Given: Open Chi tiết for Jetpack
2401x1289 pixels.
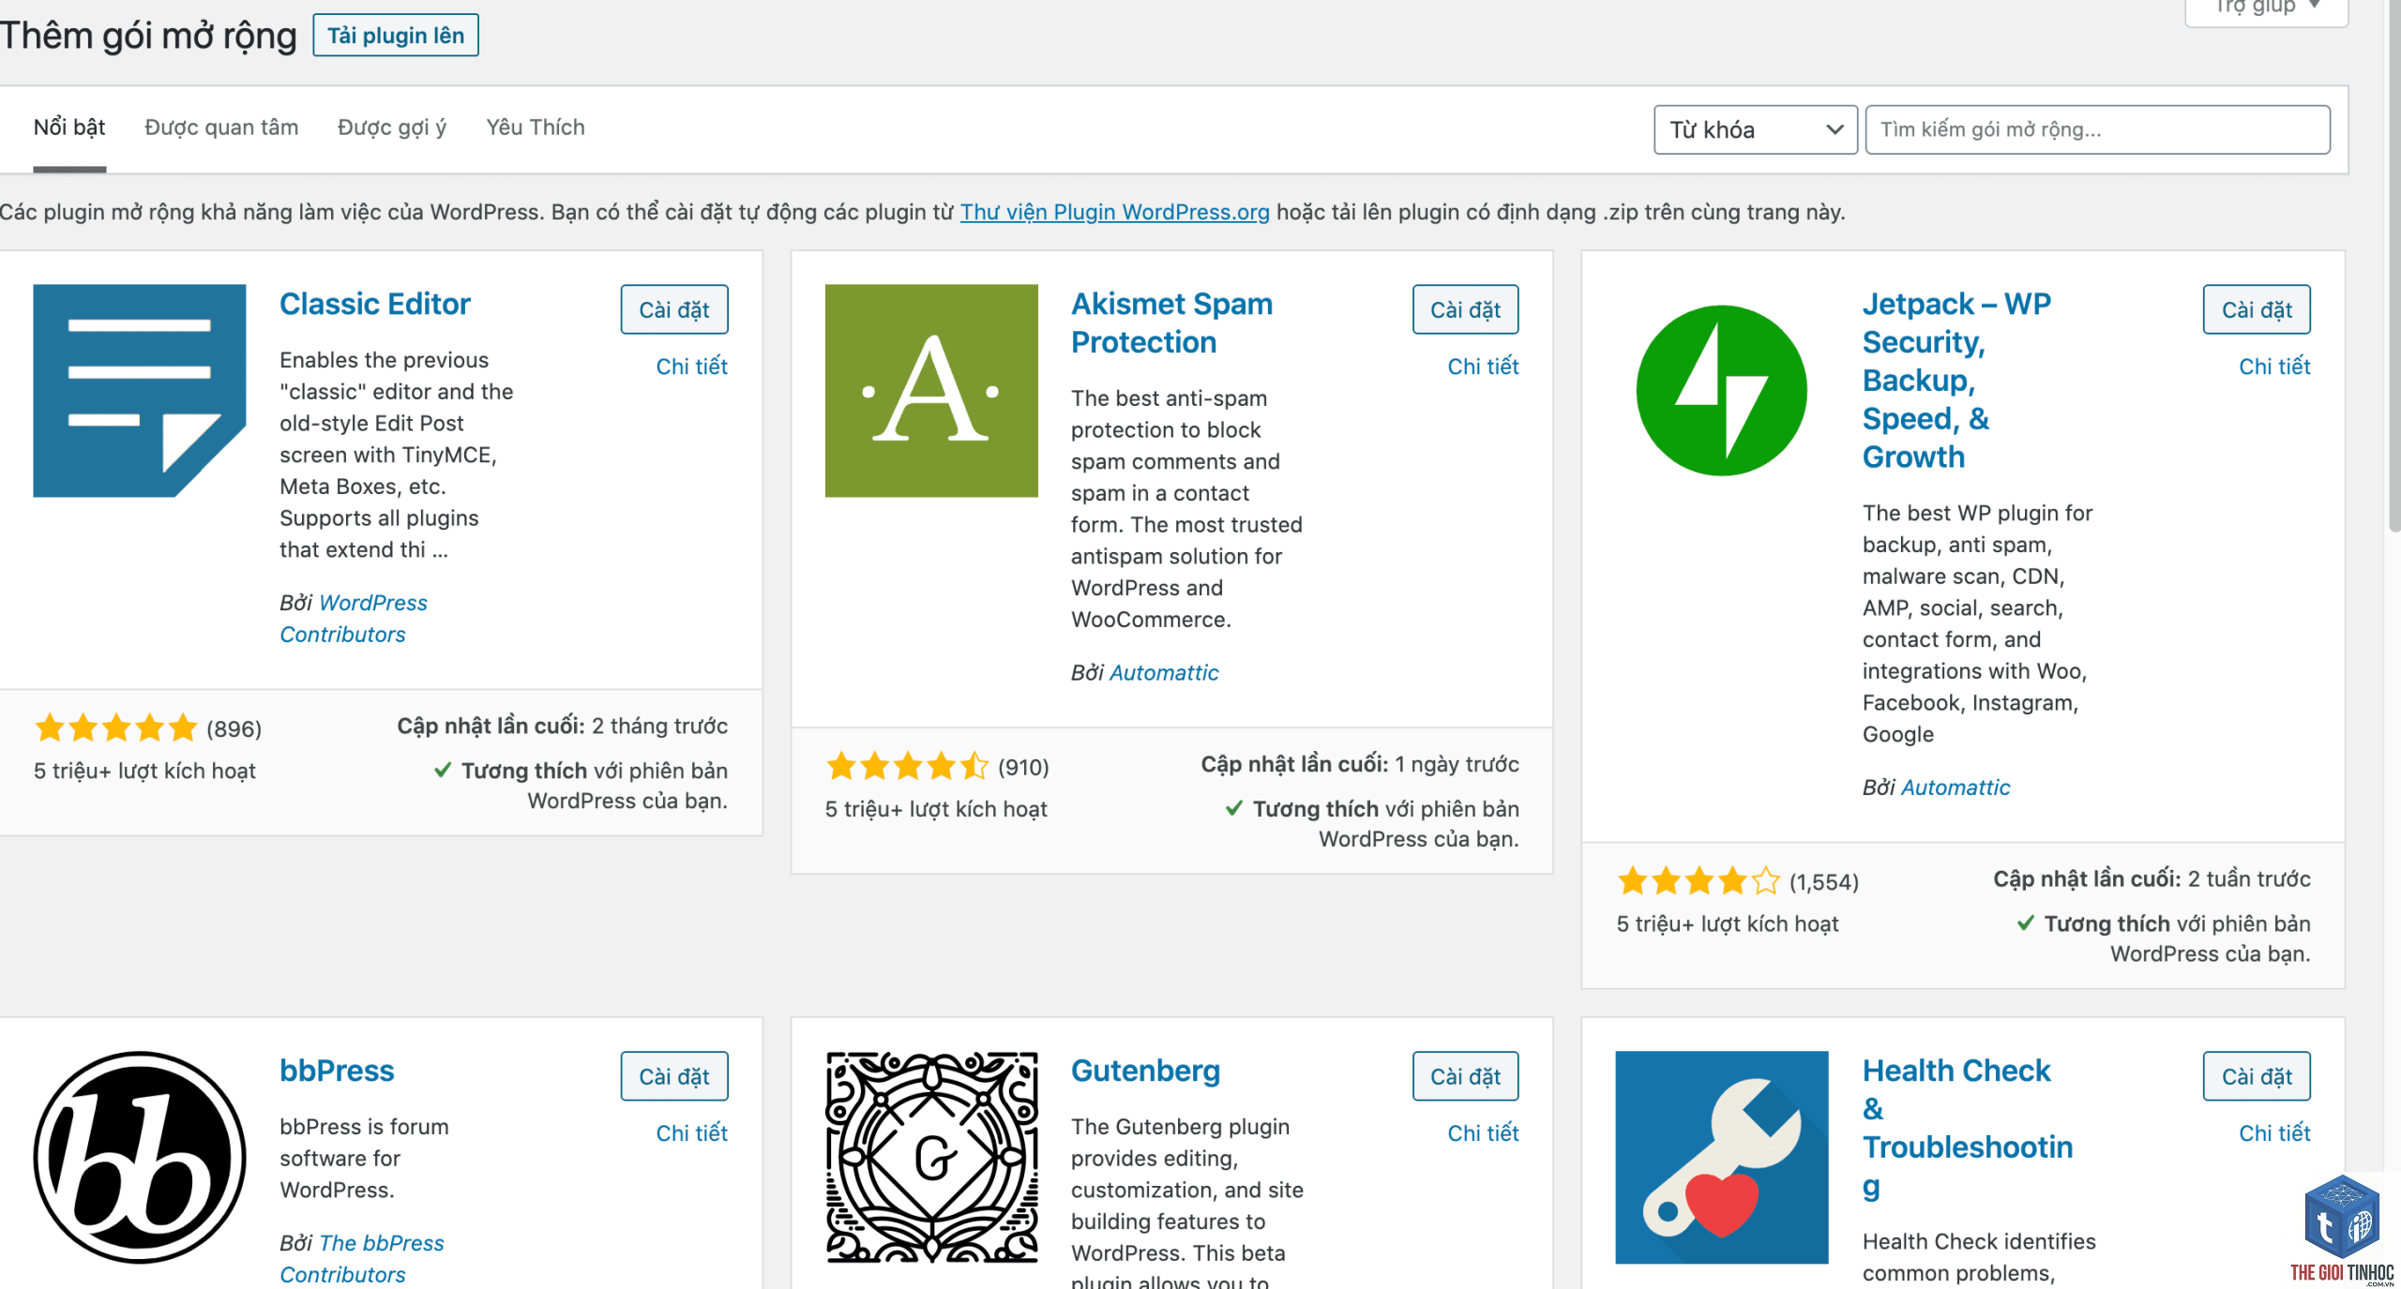Looking at the screenshot, I should pos(2274,367).
